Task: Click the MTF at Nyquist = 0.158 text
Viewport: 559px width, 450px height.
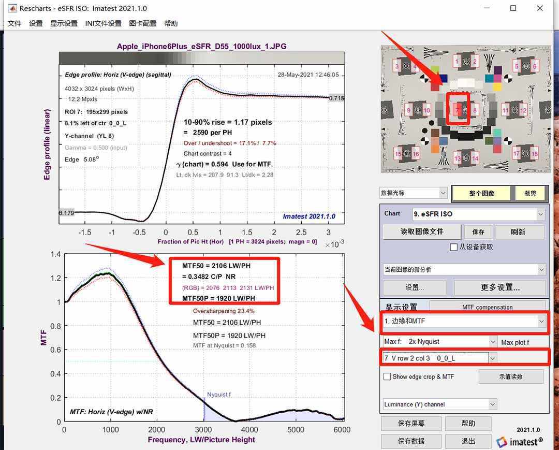Action: 224,345
